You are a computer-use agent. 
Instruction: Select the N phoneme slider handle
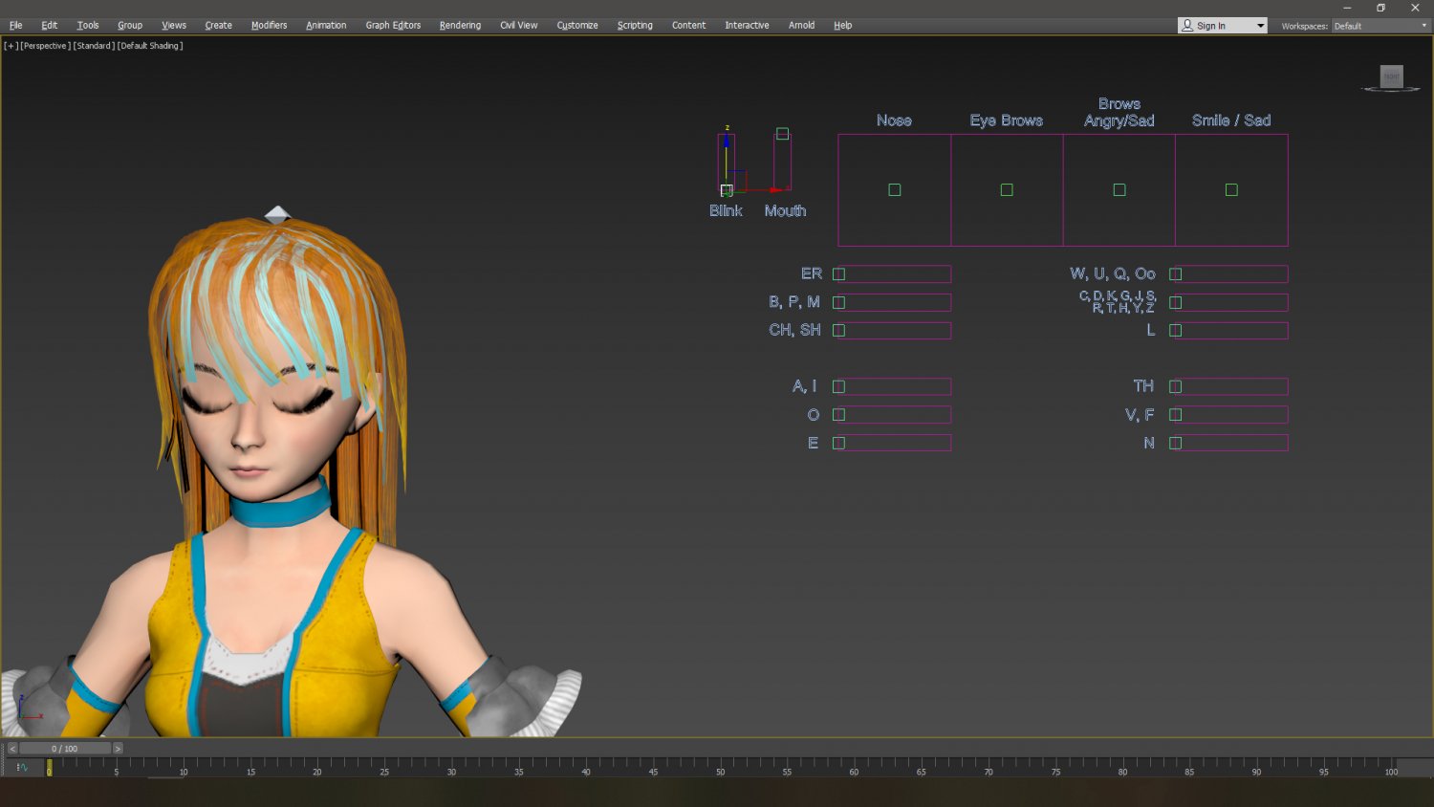1176,444
